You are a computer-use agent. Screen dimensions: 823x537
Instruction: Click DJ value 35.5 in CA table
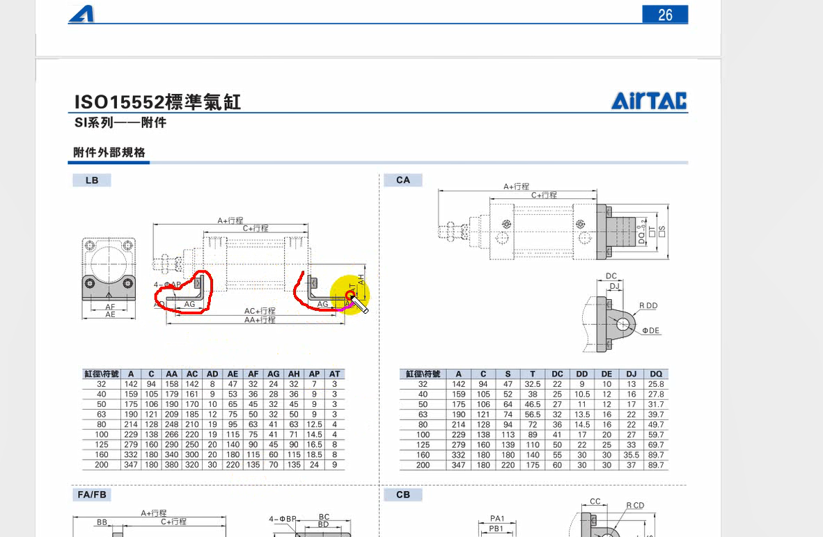point(631,455)
